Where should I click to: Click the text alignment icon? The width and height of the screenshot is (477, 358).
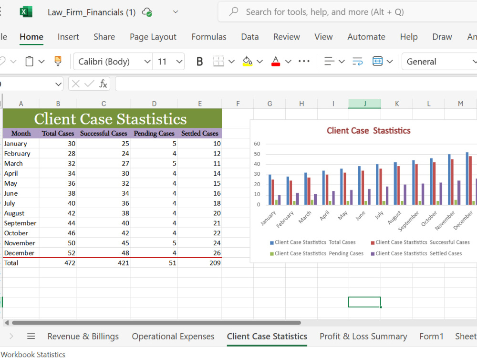click(x=329, y=62)
